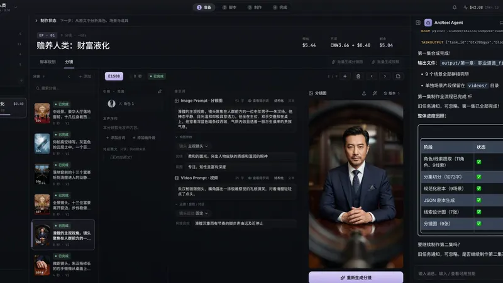
Task: Click the search magnifier icon in the shot list
Action: [38, 88]
